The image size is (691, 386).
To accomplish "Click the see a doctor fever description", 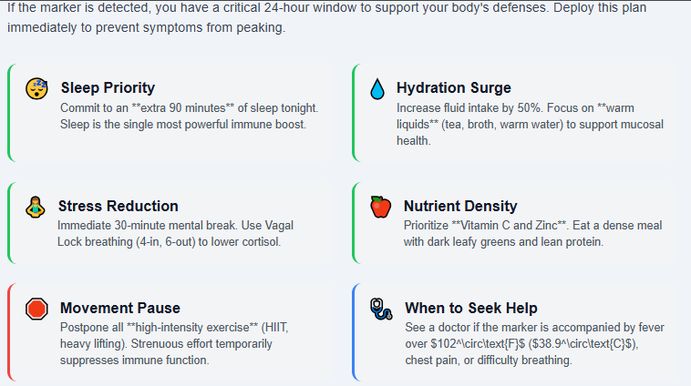I will [x=535, y=343].
